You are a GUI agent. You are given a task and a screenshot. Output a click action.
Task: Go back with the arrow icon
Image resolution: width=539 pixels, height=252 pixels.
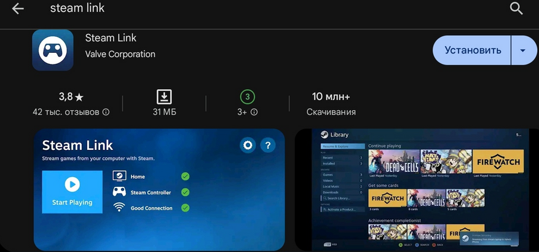(x=18, y=9)
